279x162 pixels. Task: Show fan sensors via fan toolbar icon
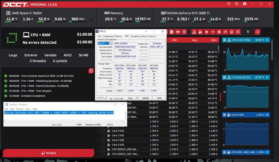tap(219, 32)
